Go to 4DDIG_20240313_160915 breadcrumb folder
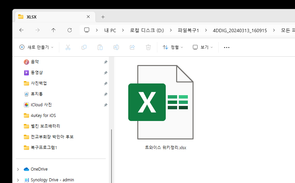Image resolution: width=295 pixels, height=183 pixels. point(240,30)
